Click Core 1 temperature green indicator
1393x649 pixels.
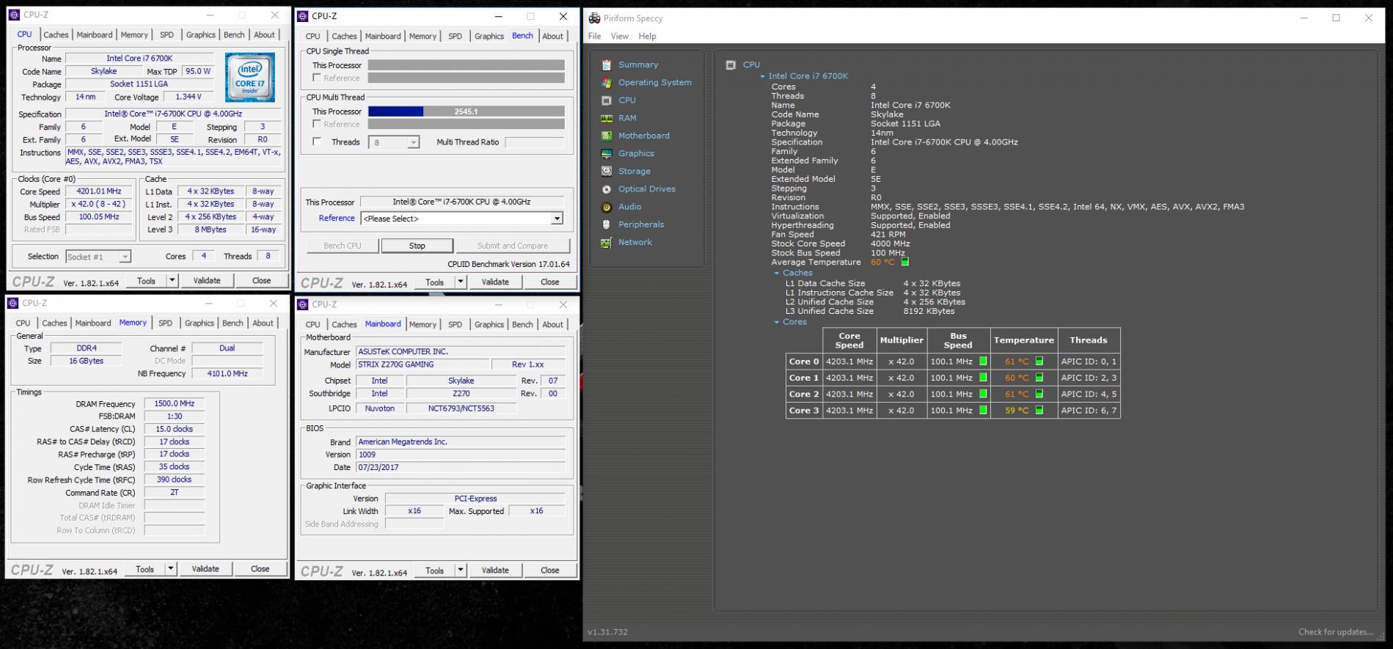tap(1039, 378)
